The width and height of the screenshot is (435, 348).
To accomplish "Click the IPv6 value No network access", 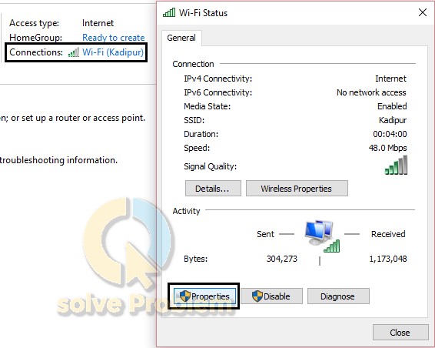I will (371, 92).
